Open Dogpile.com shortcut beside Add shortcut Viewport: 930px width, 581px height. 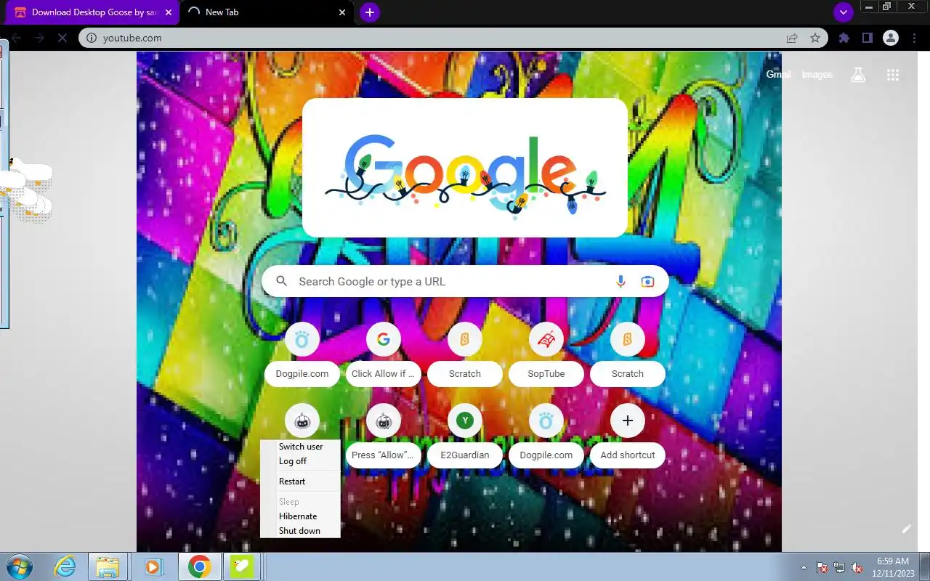546,435
